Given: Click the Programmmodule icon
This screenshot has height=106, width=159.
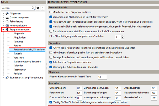Looking at the screenshot, I should click(7, 30).
